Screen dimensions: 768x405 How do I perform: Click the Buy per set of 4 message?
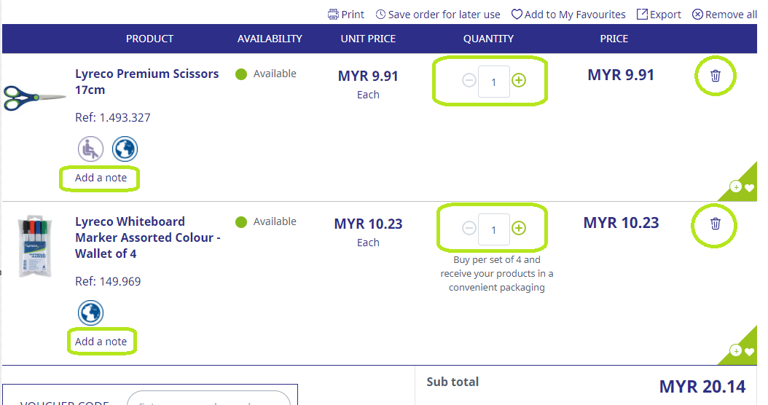pyautogui.click(x=497, y=273)
